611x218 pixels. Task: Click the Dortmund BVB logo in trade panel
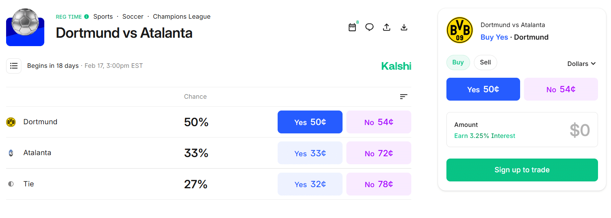tap(459, 30)
